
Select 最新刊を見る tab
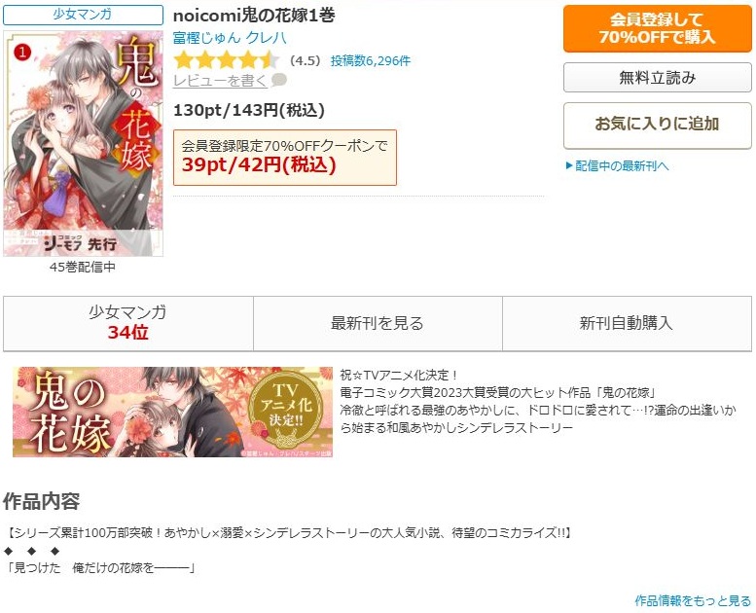tap(378, 323)
